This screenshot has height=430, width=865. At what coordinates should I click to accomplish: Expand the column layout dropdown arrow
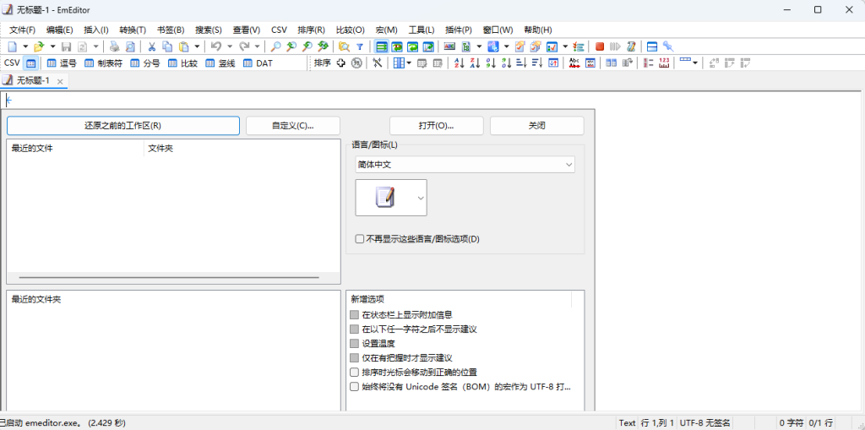click(409, 63)
